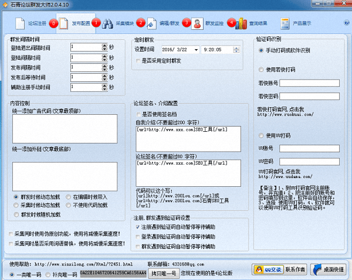Toggle 是否使用签名档 checkbox

coord(138,114)
